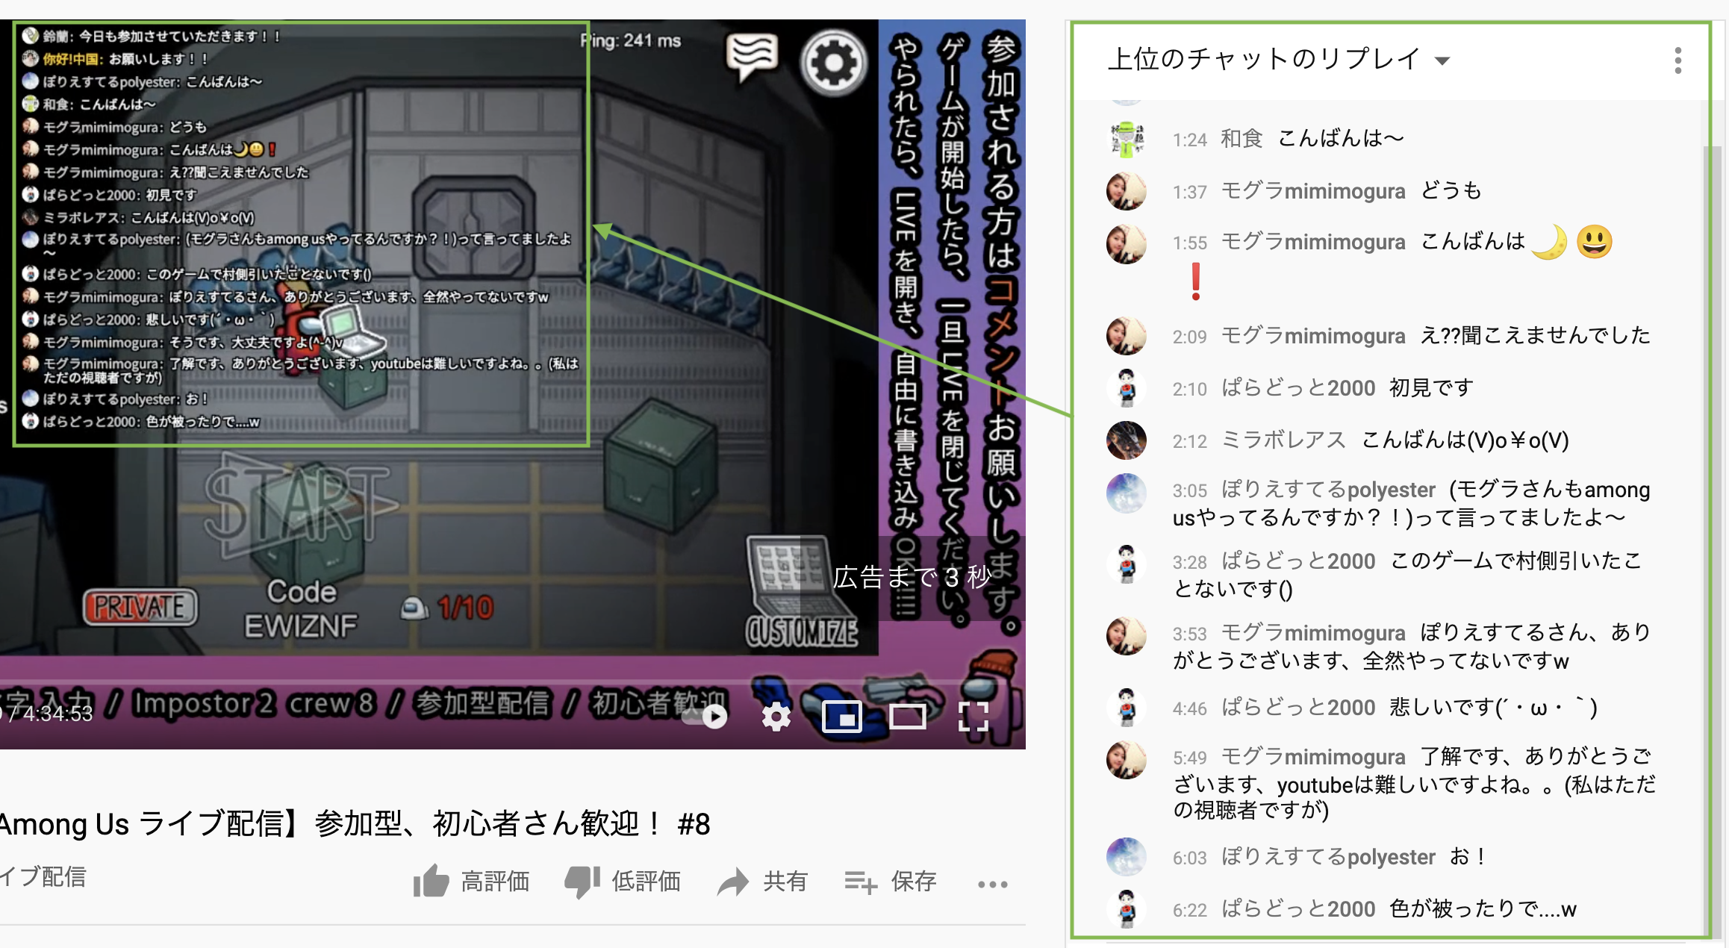Click the 広告まで 3 秒 ad countdown
The width and height of the screenshot is (1729, 948).
coord(912,577)
